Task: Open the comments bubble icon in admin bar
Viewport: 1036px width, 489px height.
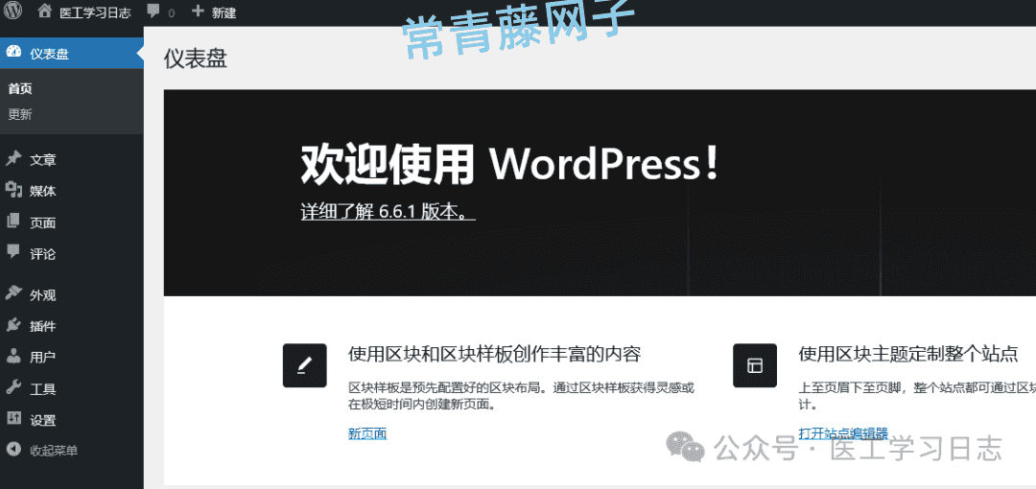Action: tap(153, 12)
